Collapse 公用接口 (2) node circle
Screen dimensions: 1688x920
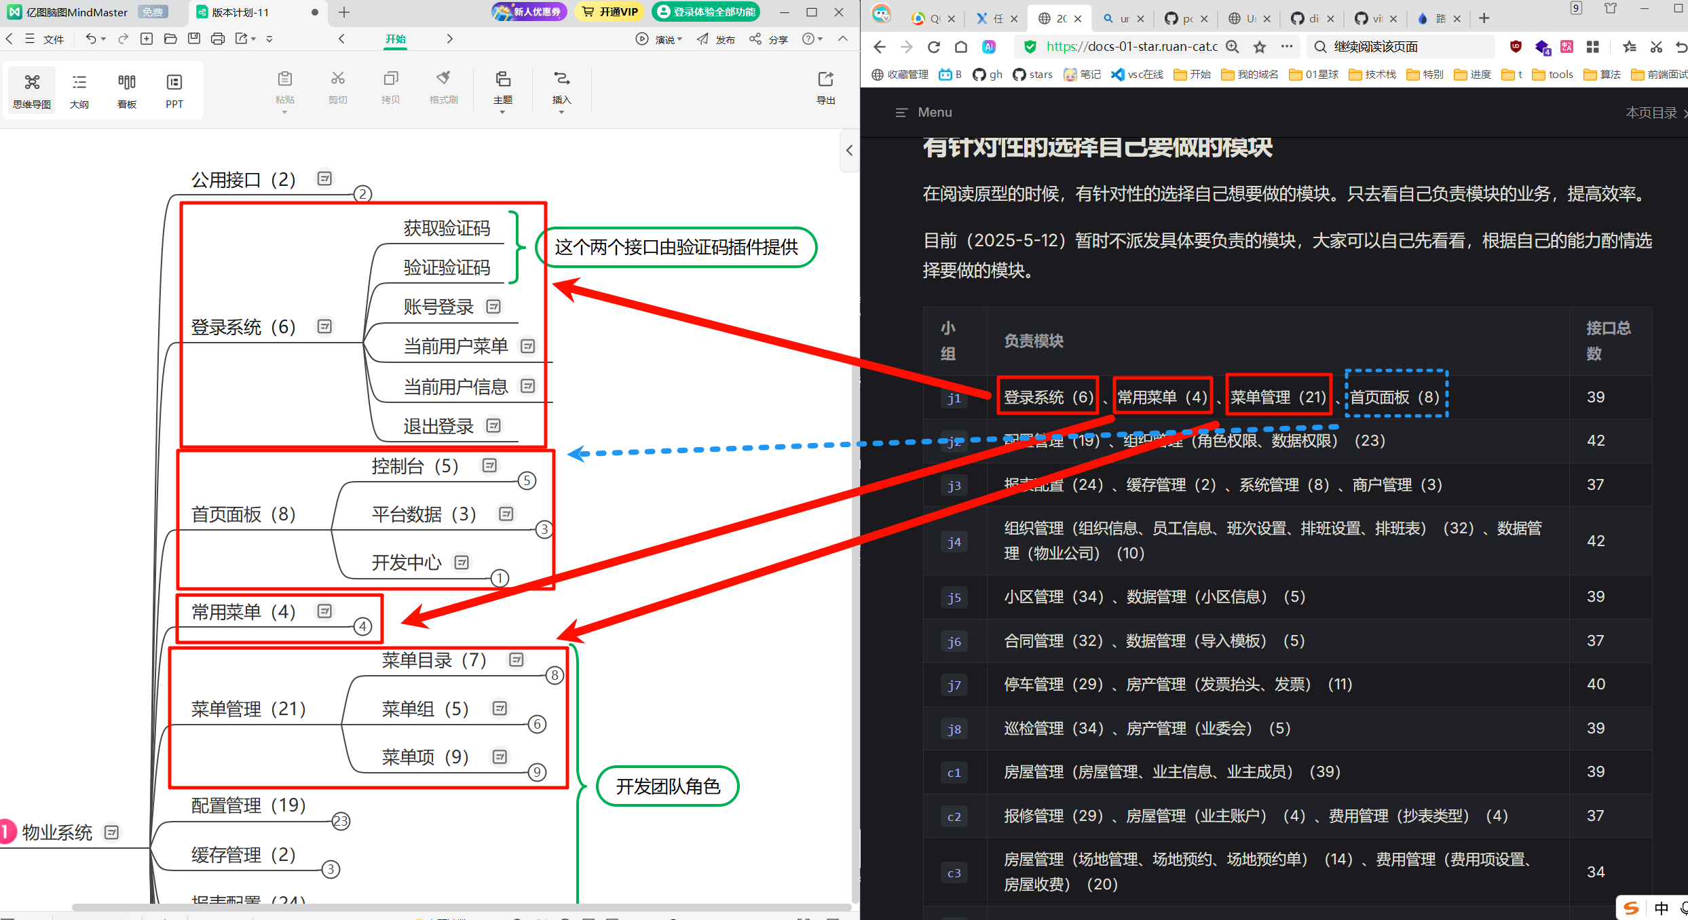click(363, 194)
